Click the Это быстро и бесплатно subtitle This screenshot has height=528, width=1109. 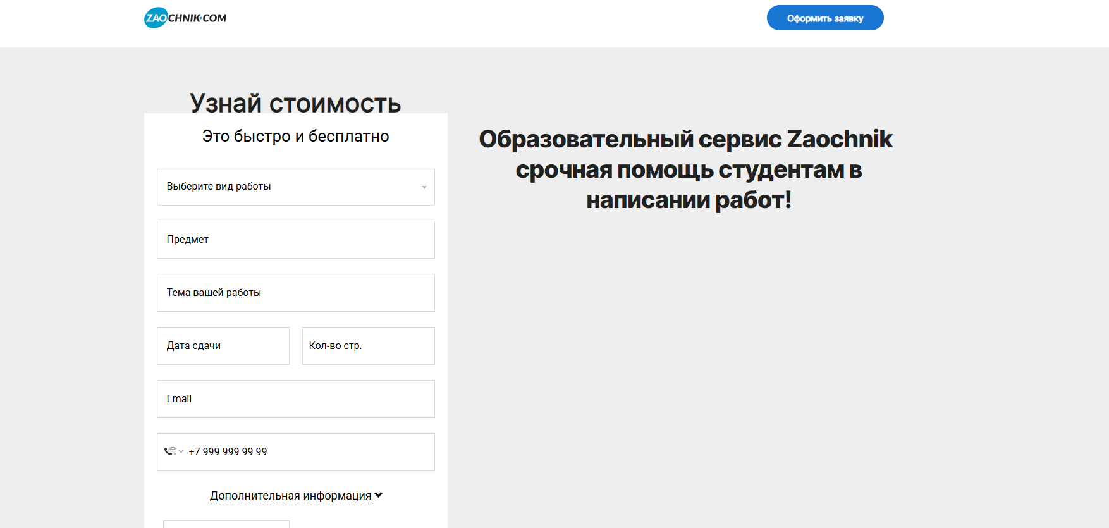tap(295, 136)
